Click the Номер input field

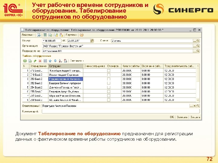point(51,41)
